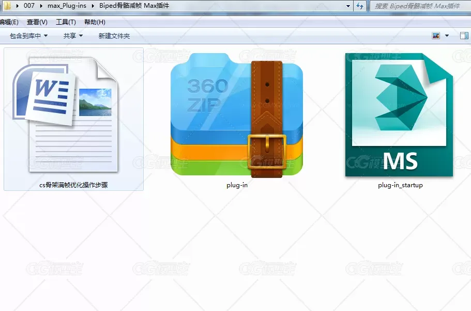Expand the arrow after max_Plug-ins in the path
471x311 pixels.
pos(93,6)
